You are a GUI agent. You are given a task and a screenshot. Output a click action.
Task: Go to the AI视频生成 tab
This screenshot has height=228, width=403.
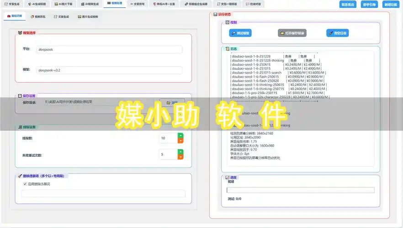pos(90,4)
